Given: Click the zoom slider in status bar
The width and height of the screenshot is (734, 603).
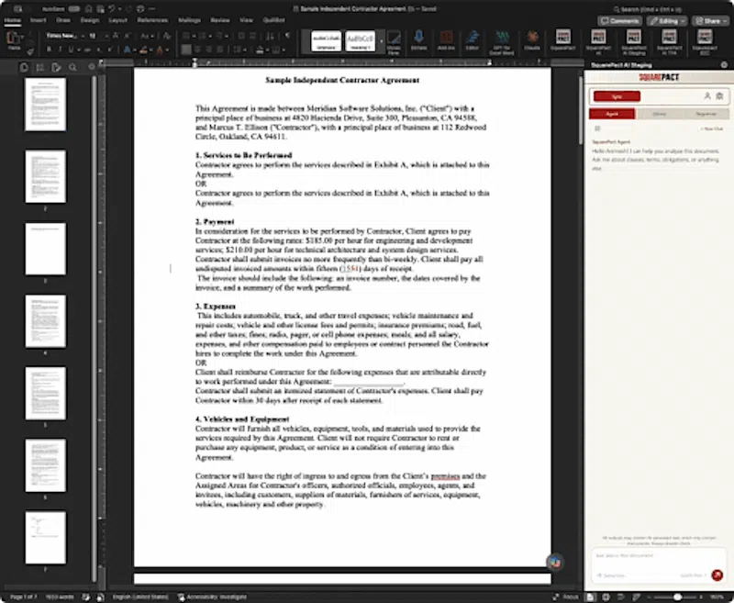Looking at the screenshot, I should pyautogui.click(x=677, y=597).
